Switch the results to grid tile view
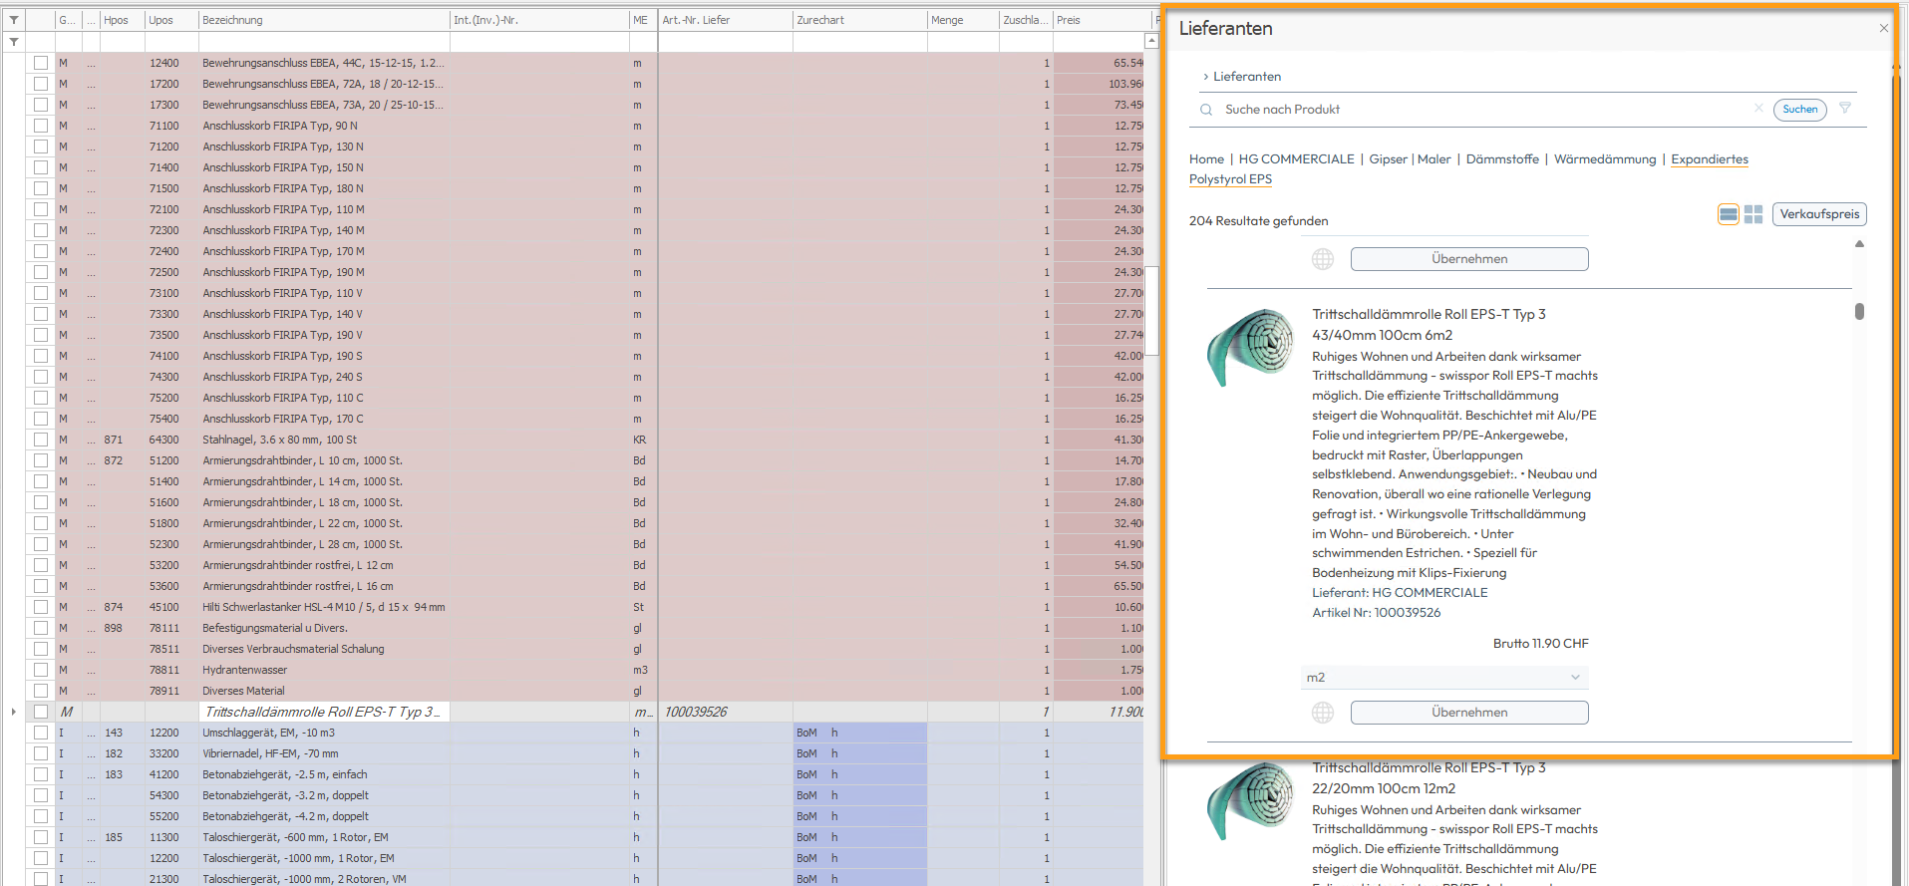This screenshot has height=886, width=1909. tap(1753, 214)
